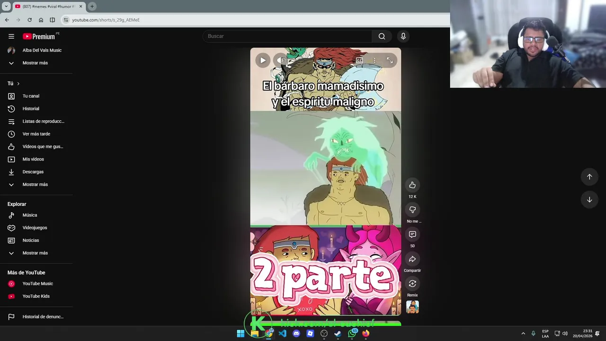The image size is (606, 341).
Task: Open Mis vídeos
Action: 36,159
